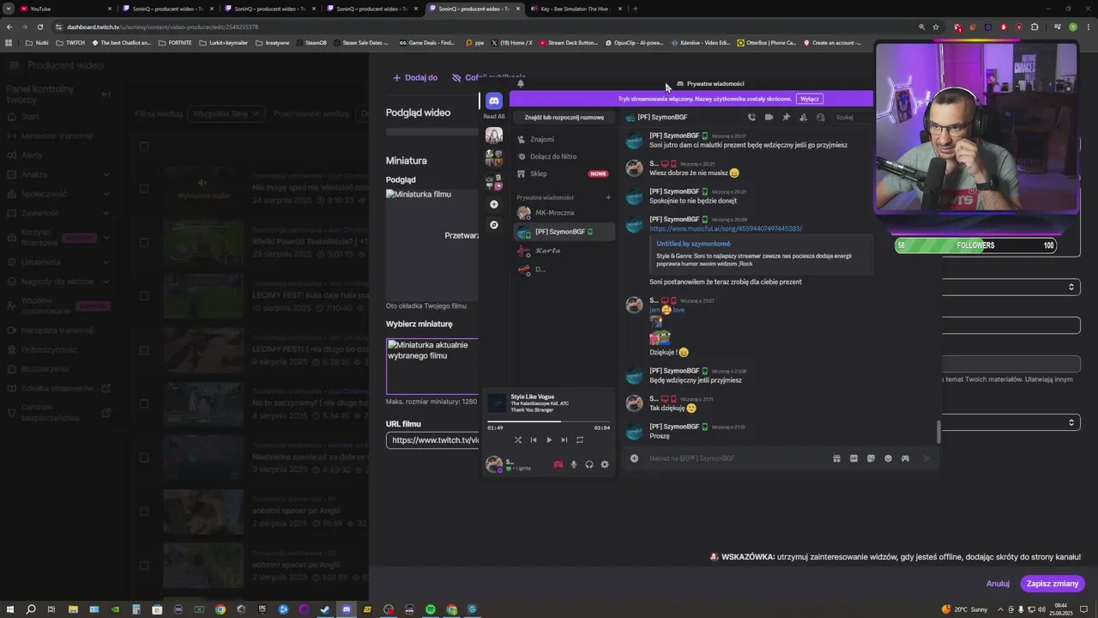Open Dołącz do Nitro page
This screenshot has height=618, width=1098.
click(x=564, y=156)
